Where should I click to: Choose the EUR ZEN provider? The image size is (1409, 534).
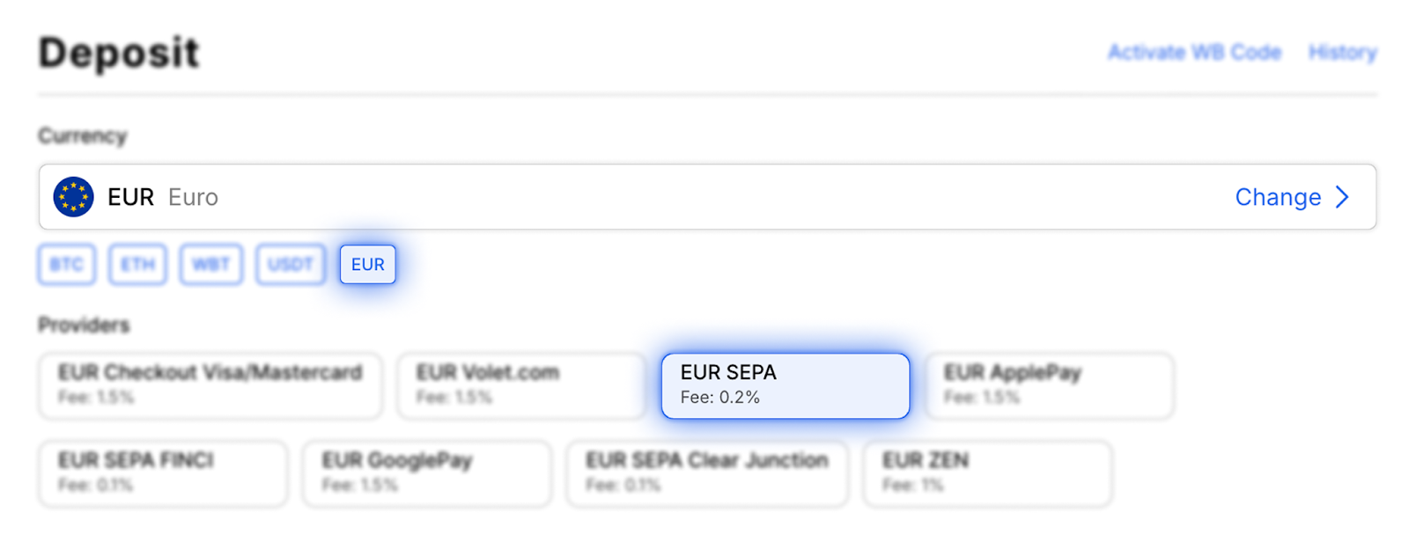[x=987, y=473]
